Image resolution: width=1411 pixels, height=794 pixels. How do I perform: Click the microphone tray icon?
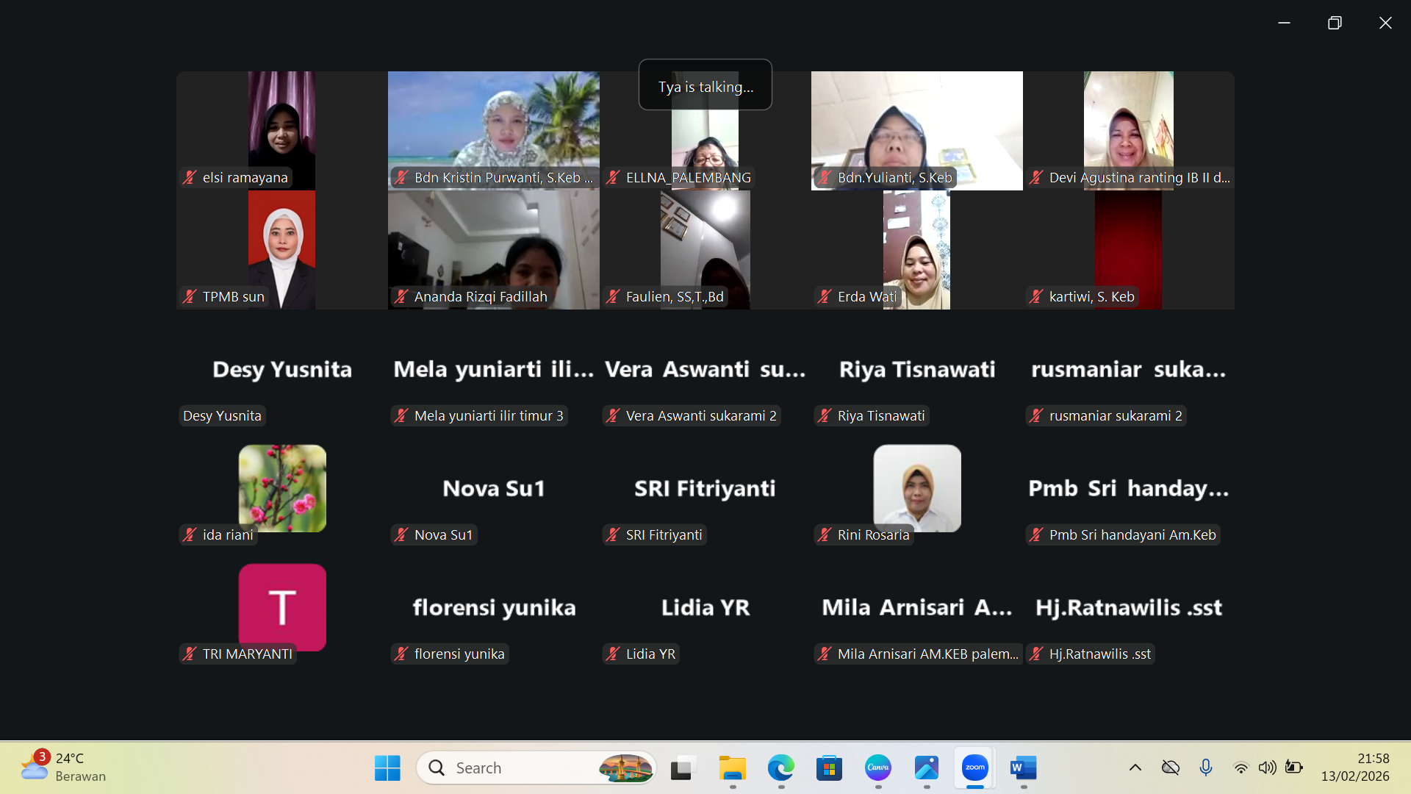click(x=1205, y=768)
